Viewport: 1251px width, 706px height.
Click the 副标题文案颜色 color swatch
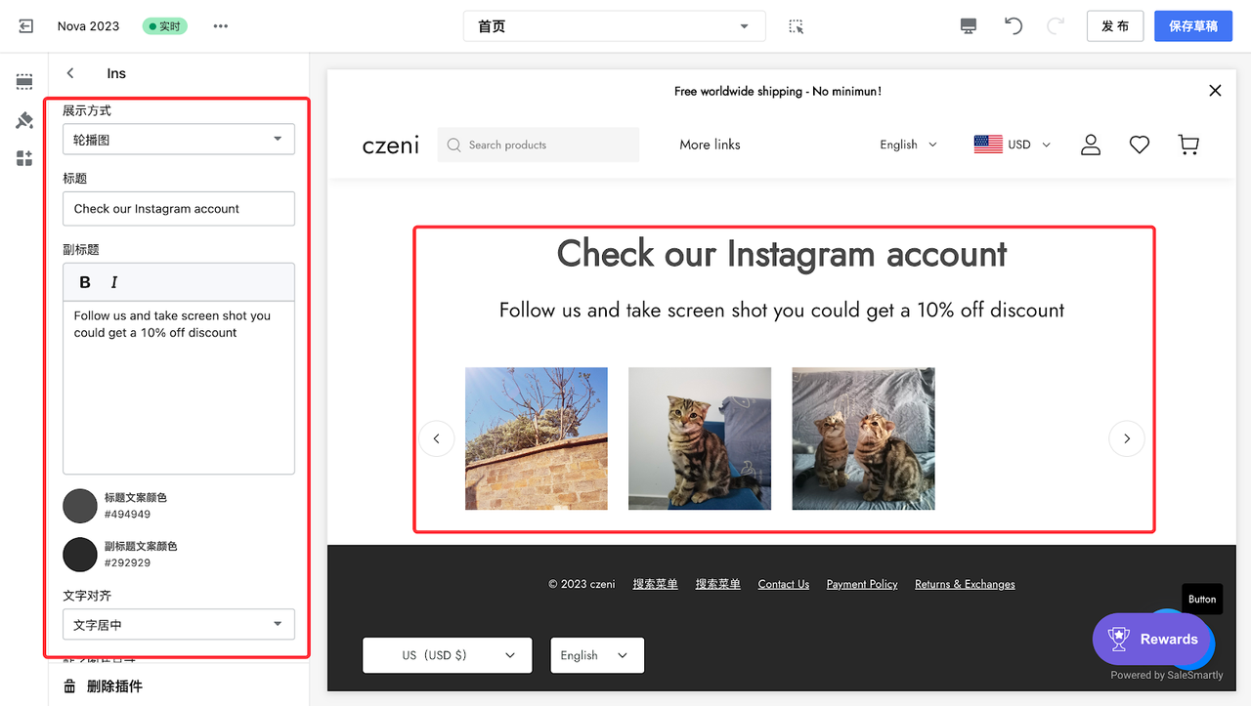click(x=79, y=554)
